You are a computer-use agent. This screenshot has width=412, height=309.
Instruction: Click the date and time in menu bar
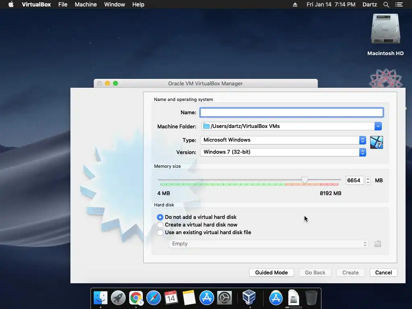(331, 4)
